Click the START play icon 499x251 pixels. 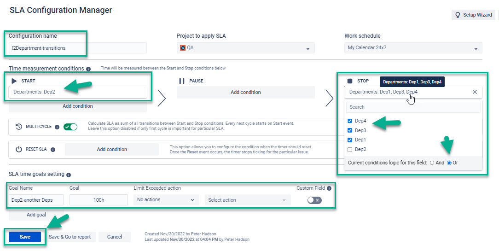tap(14, 81)
